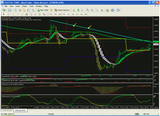Switch timeframe to M1
160x116 pixels.
[51, 14]
